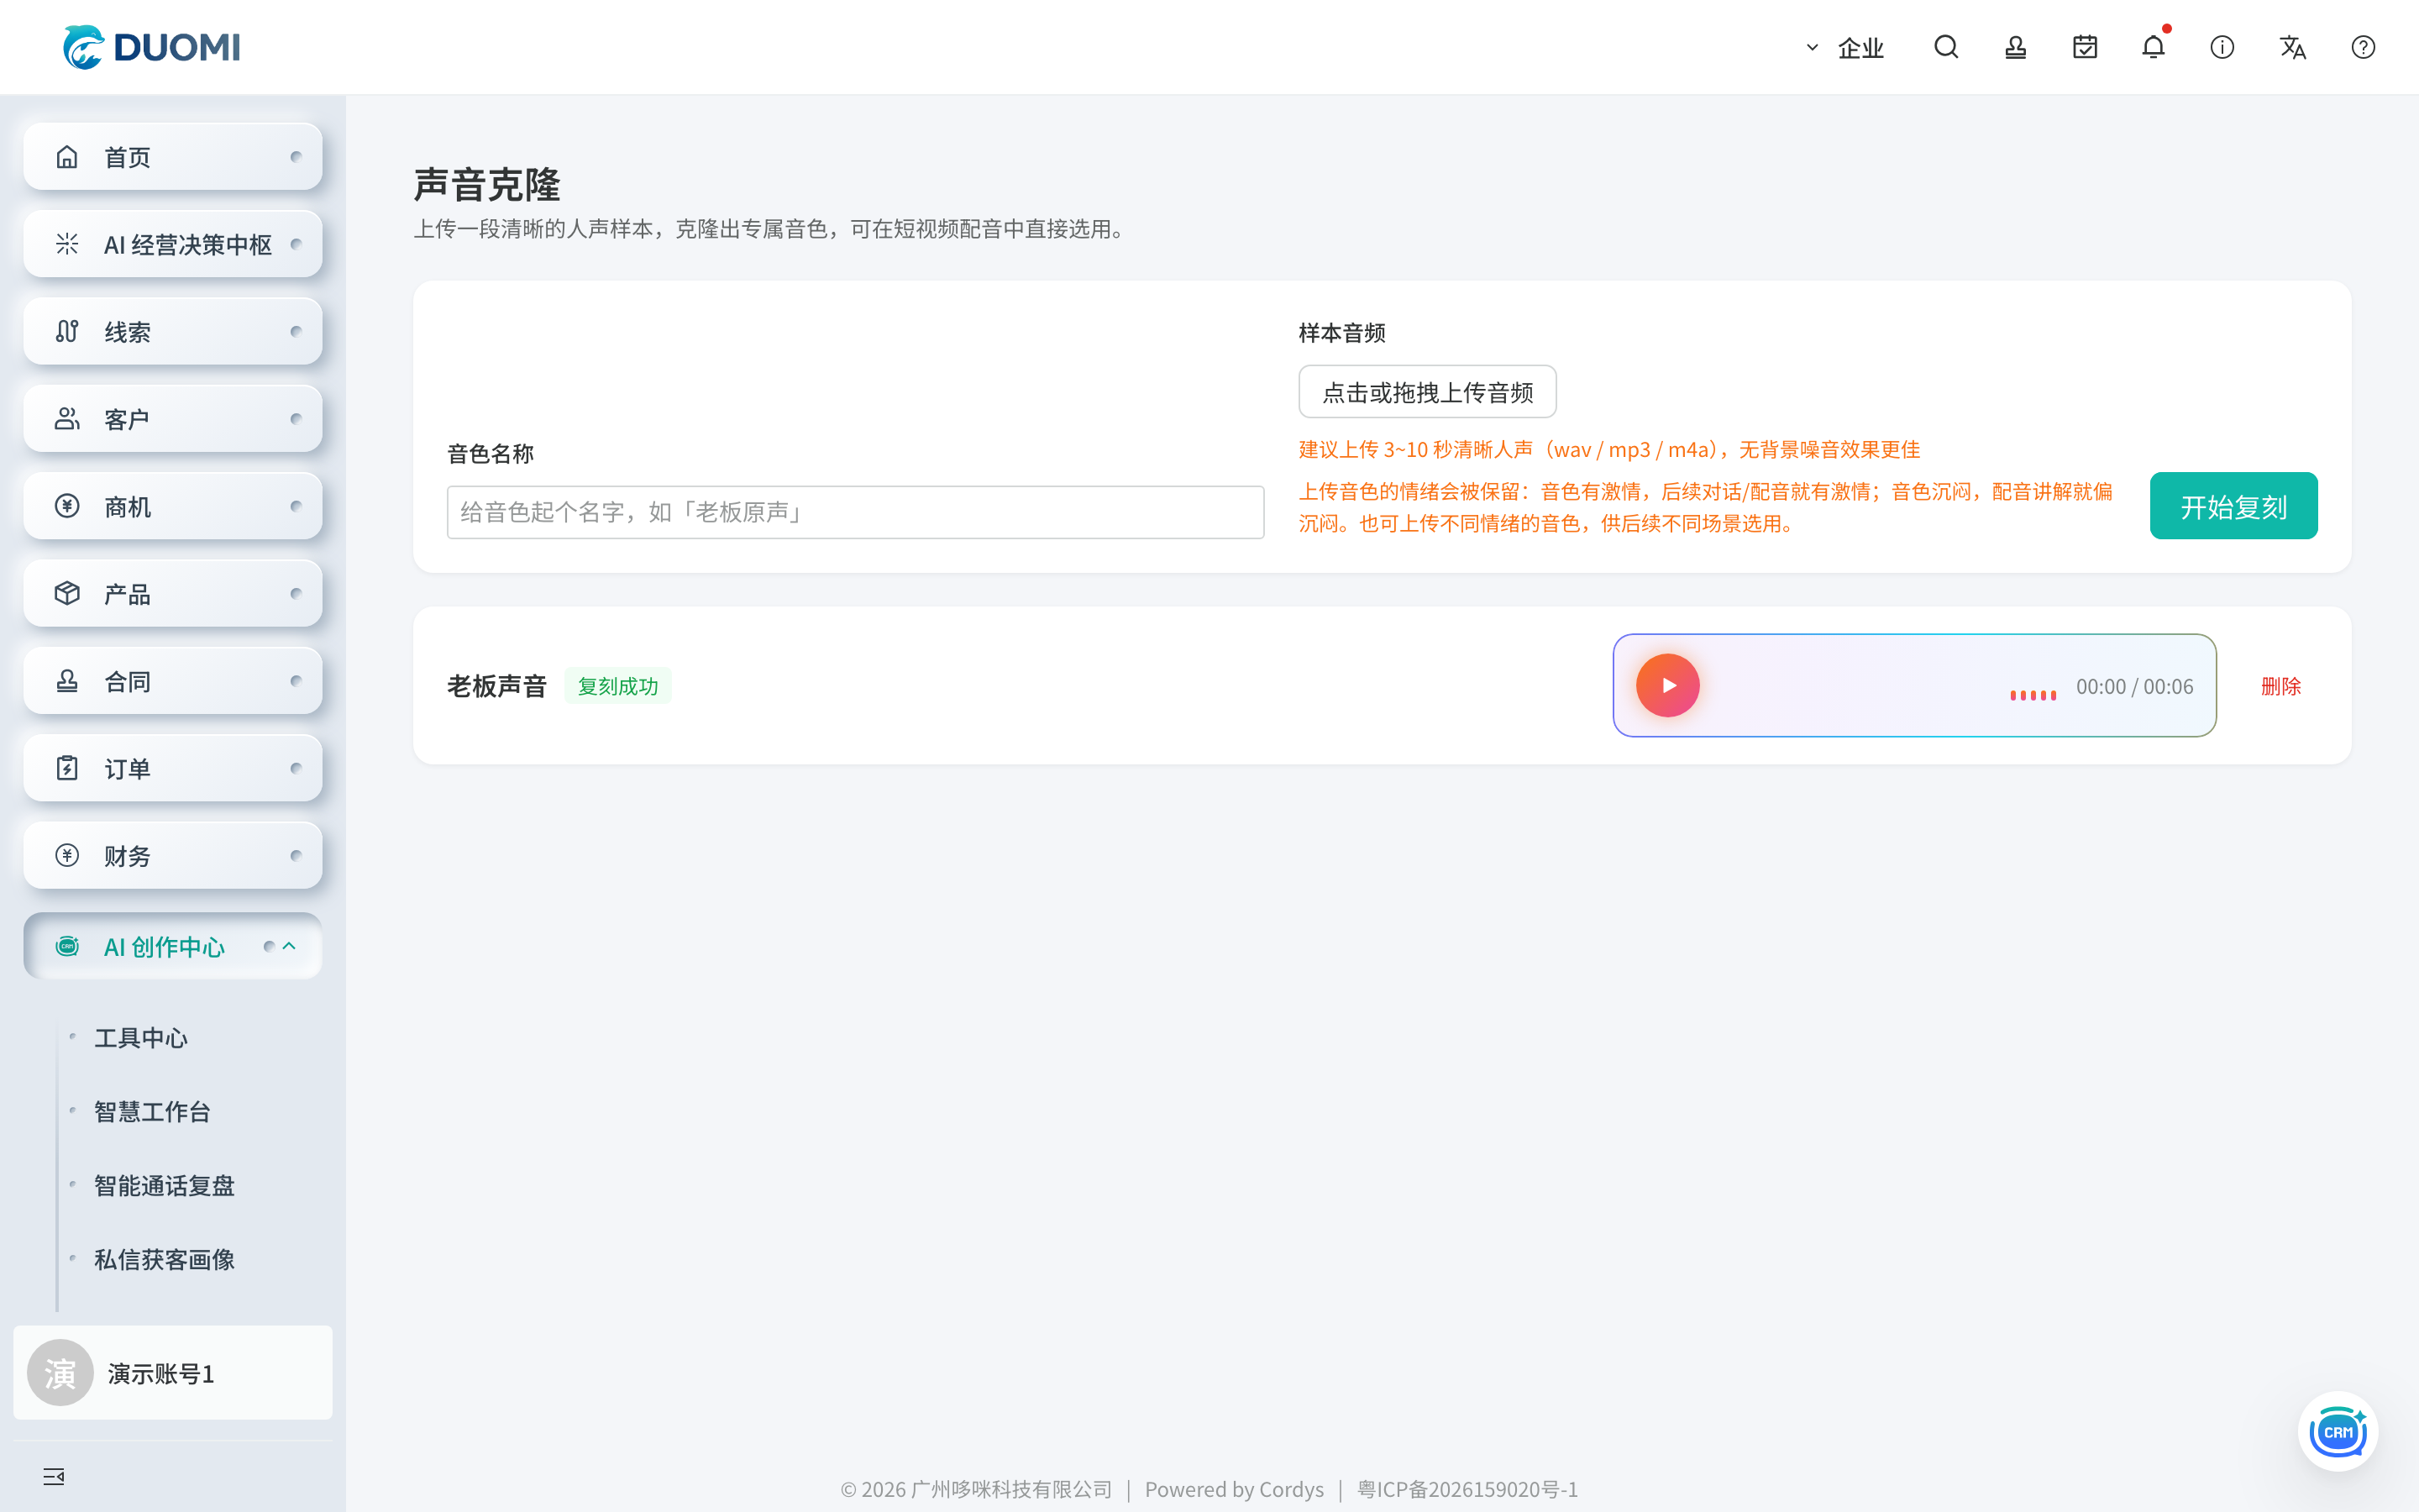Delete the 老板声音 voice via 删除
This screenshot has width=2419, height=1512.
click(x=2280, y=686)
